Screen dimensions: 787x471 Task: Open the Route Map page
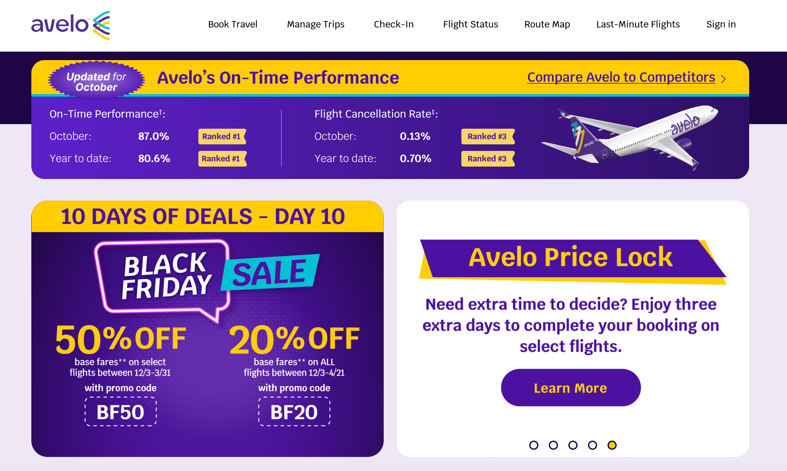tap(547, 24)
